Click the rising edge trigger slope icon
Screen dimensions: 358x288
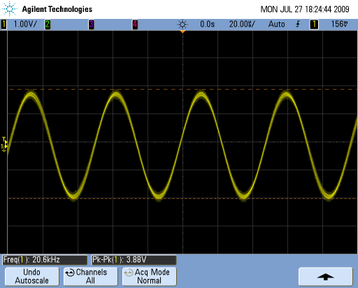pyautogui.click(x=298, y=24)
